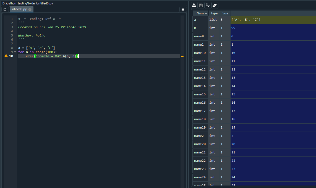
Task: Click line number 8 in editor gutter
Action: pyautogui.click(x=12, y=48)
